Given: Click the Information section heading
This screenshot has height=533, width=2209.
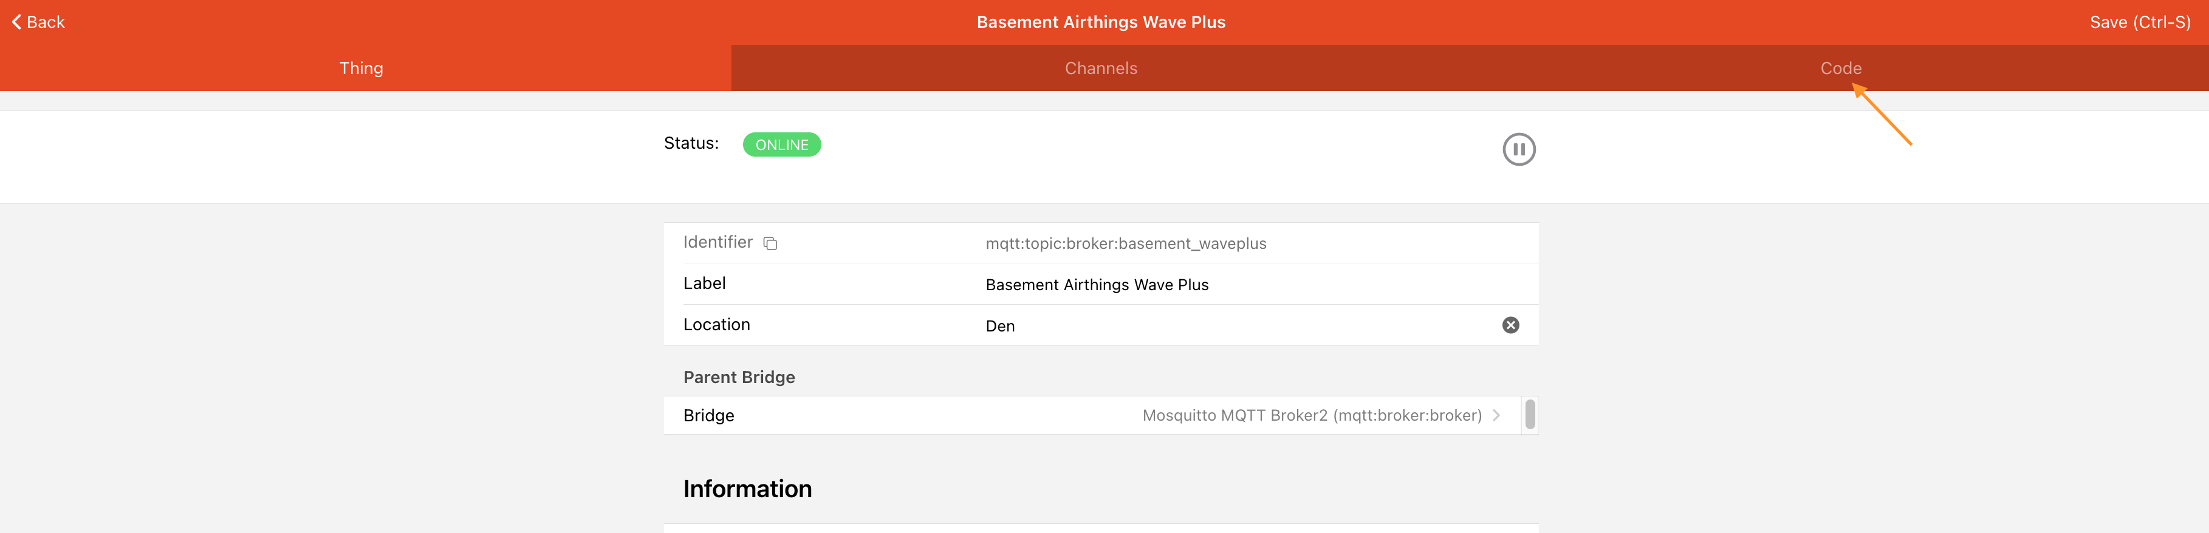Looking at the screenshot, I should [x=747, y=489].
